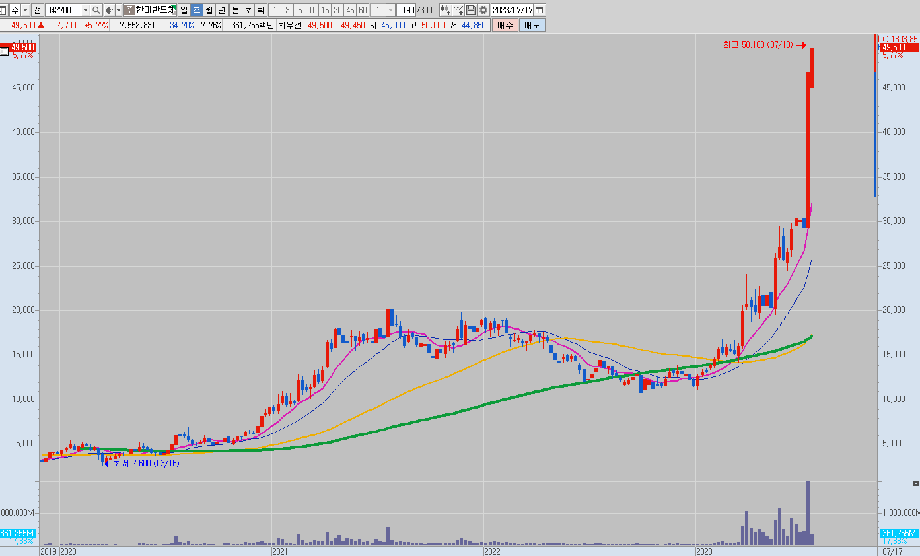This screenshot has width=920, height=556.
Task: Click the LC:1803.85 label at top right
Action: click(898, 40)
